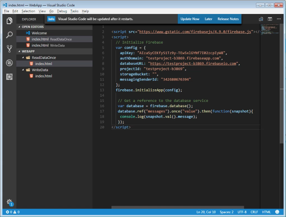Open the View menu
This screenshot has width=286, height=217.
pos(42,11)
